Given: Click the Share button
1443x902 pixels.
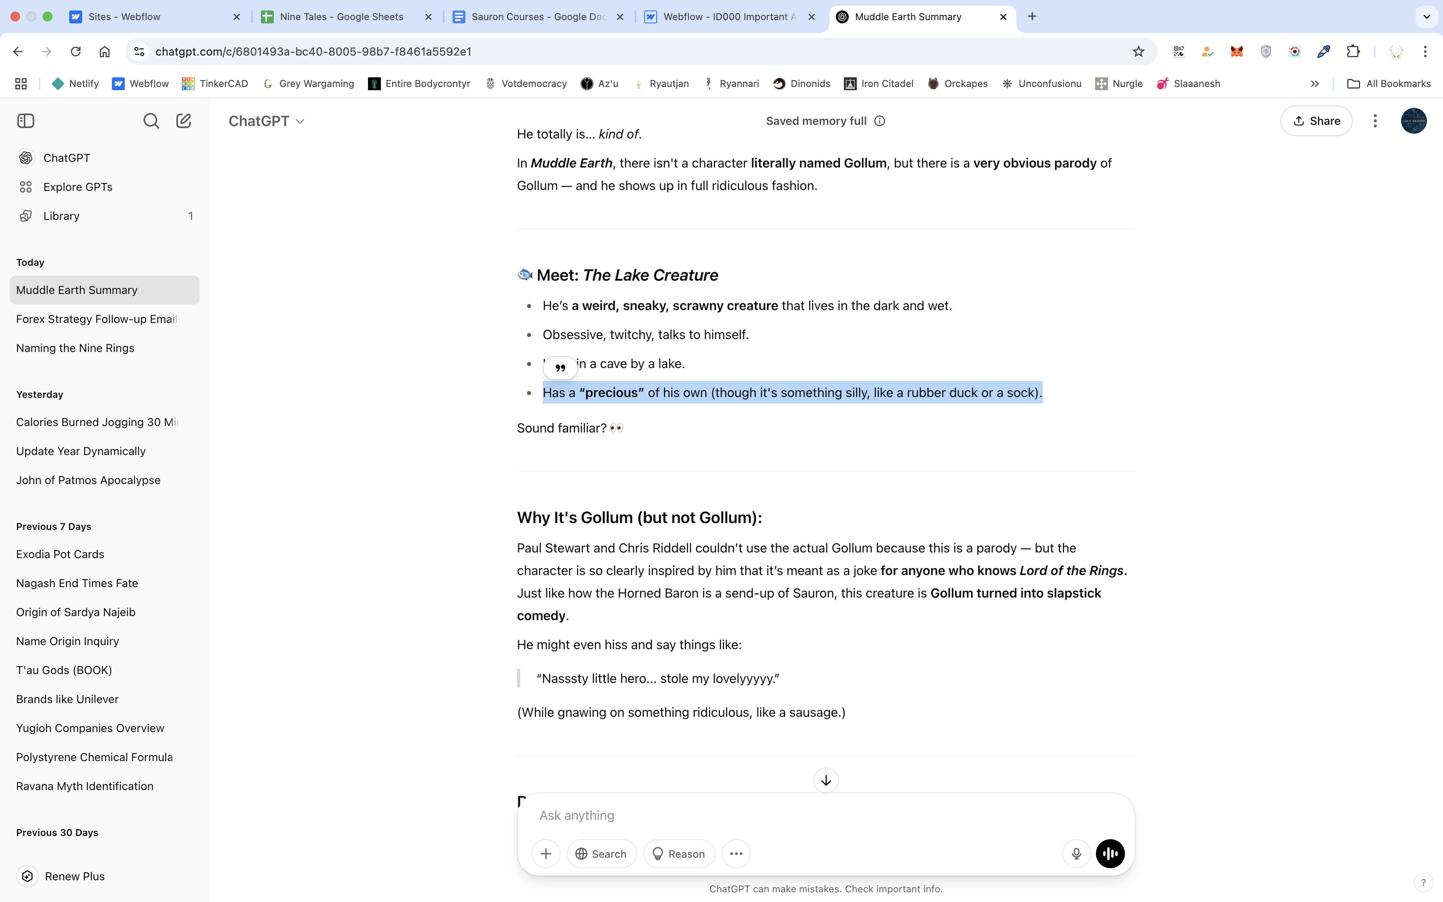Looking at the screenshot, I should point(1316,121).
